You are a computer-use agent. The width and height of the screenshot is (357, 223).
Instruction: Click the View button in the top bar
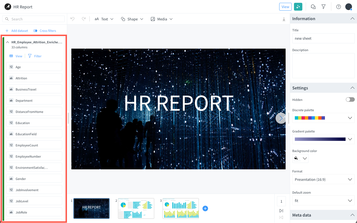(285, 6)
